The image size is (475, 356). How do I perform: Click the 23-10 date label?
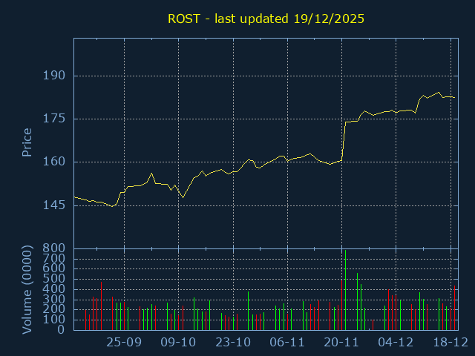(233, 343)
